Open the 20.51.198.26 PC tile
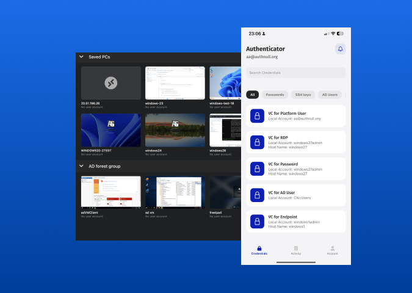Image resolution: width=412 pixels, height=293 pixels. (111, 83)
